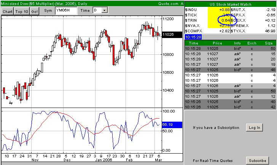Select the $COMPX symbol in Market Watch
The image size is (277, 165).
(x=194, y=31)
